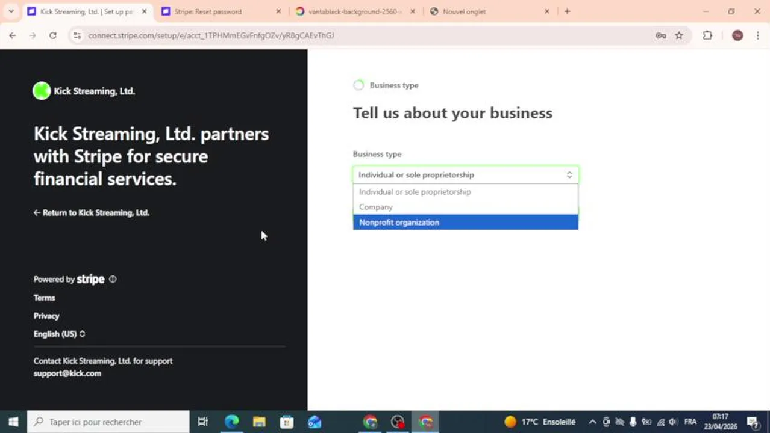The width and height of the screenshot is (770, 433).
Task: Open the Windows Start menu
Action: [13, 422]
